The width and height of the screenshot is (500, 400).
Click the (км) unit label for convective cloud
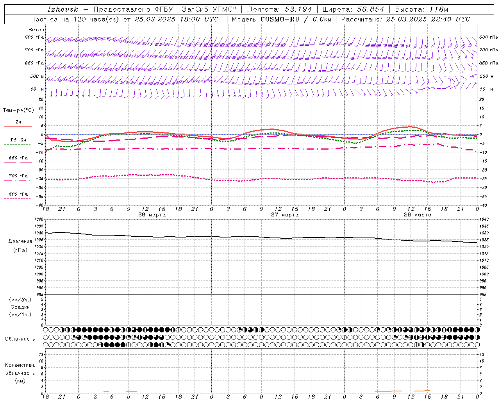[20, 380]
